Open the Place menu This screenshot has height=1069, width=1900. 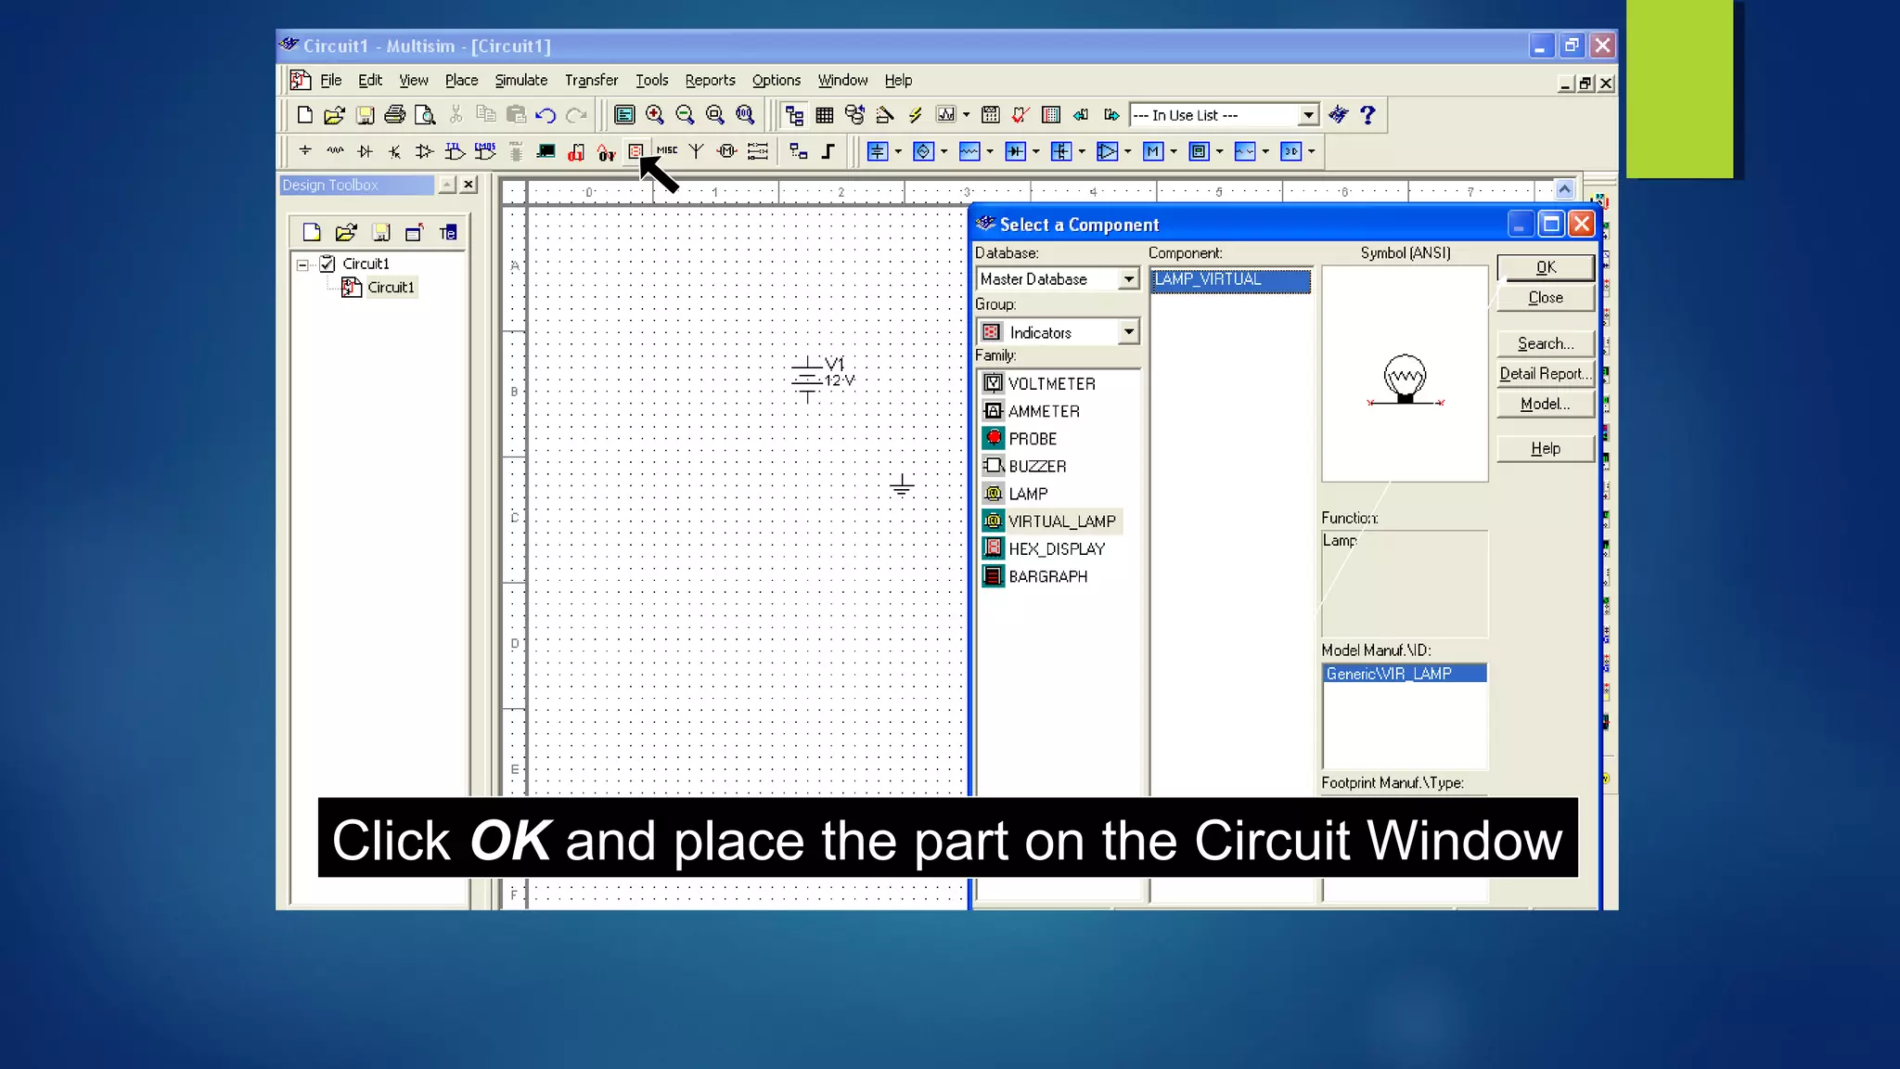click(x=461, y=81)
